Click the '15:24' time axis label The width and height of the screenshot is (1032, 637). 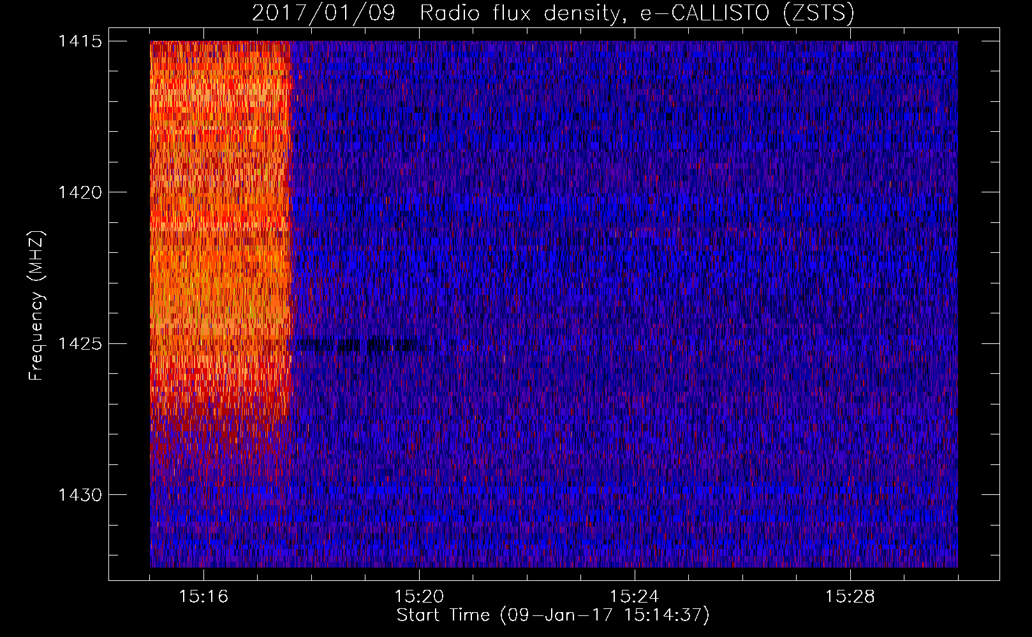(635, 597)
